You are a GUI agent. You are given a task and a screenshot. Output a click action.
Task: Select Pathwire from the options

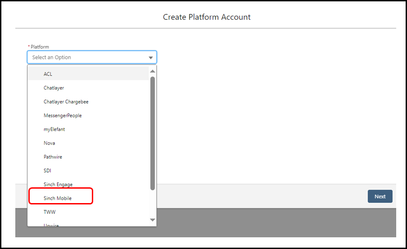click(x=89, y=157)
